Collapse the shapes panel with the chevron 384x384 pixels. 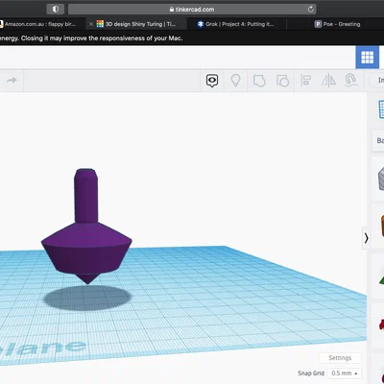[366, 238]
